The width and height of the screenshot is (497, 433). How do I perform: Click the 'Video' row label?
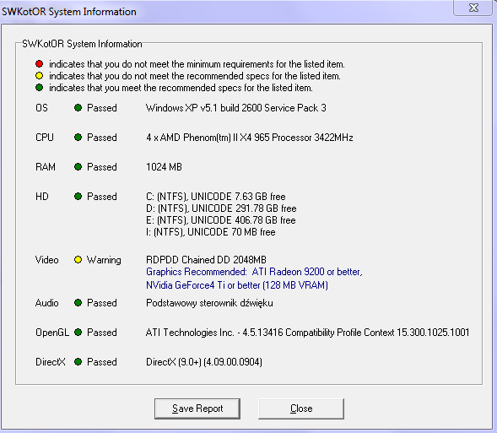(x=47, y=260)
